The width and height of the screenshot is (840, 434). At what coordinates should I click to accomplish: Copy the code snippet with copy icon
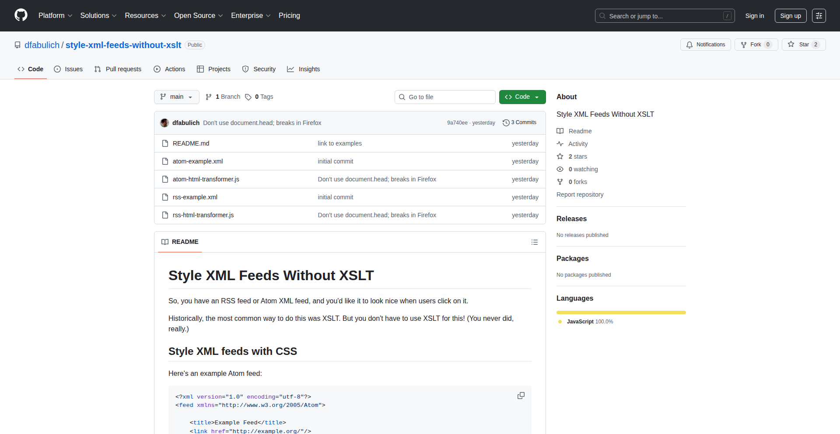tap(521, 396)
